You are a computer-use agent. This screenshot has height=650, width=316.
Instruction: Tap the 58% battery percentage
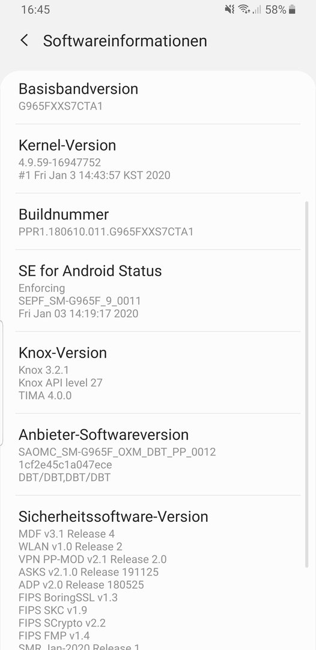tap(276, 10)
